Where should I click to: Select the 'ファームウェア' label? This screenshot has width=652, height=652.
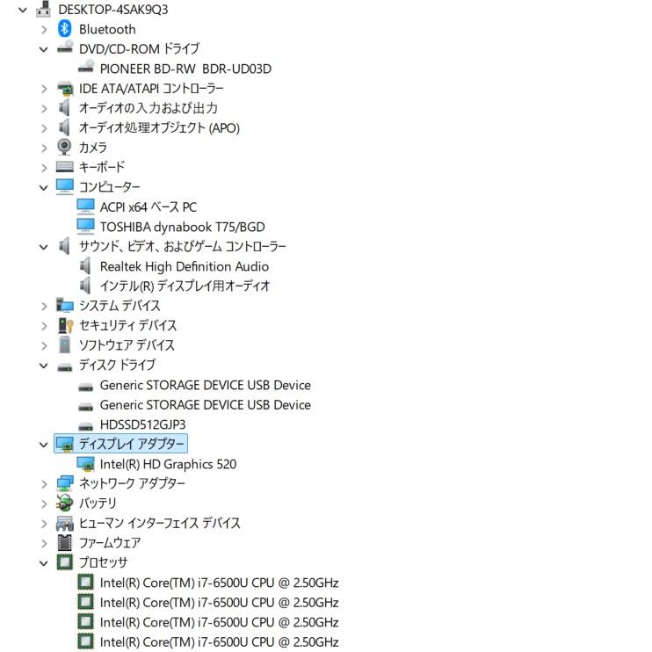110,543
